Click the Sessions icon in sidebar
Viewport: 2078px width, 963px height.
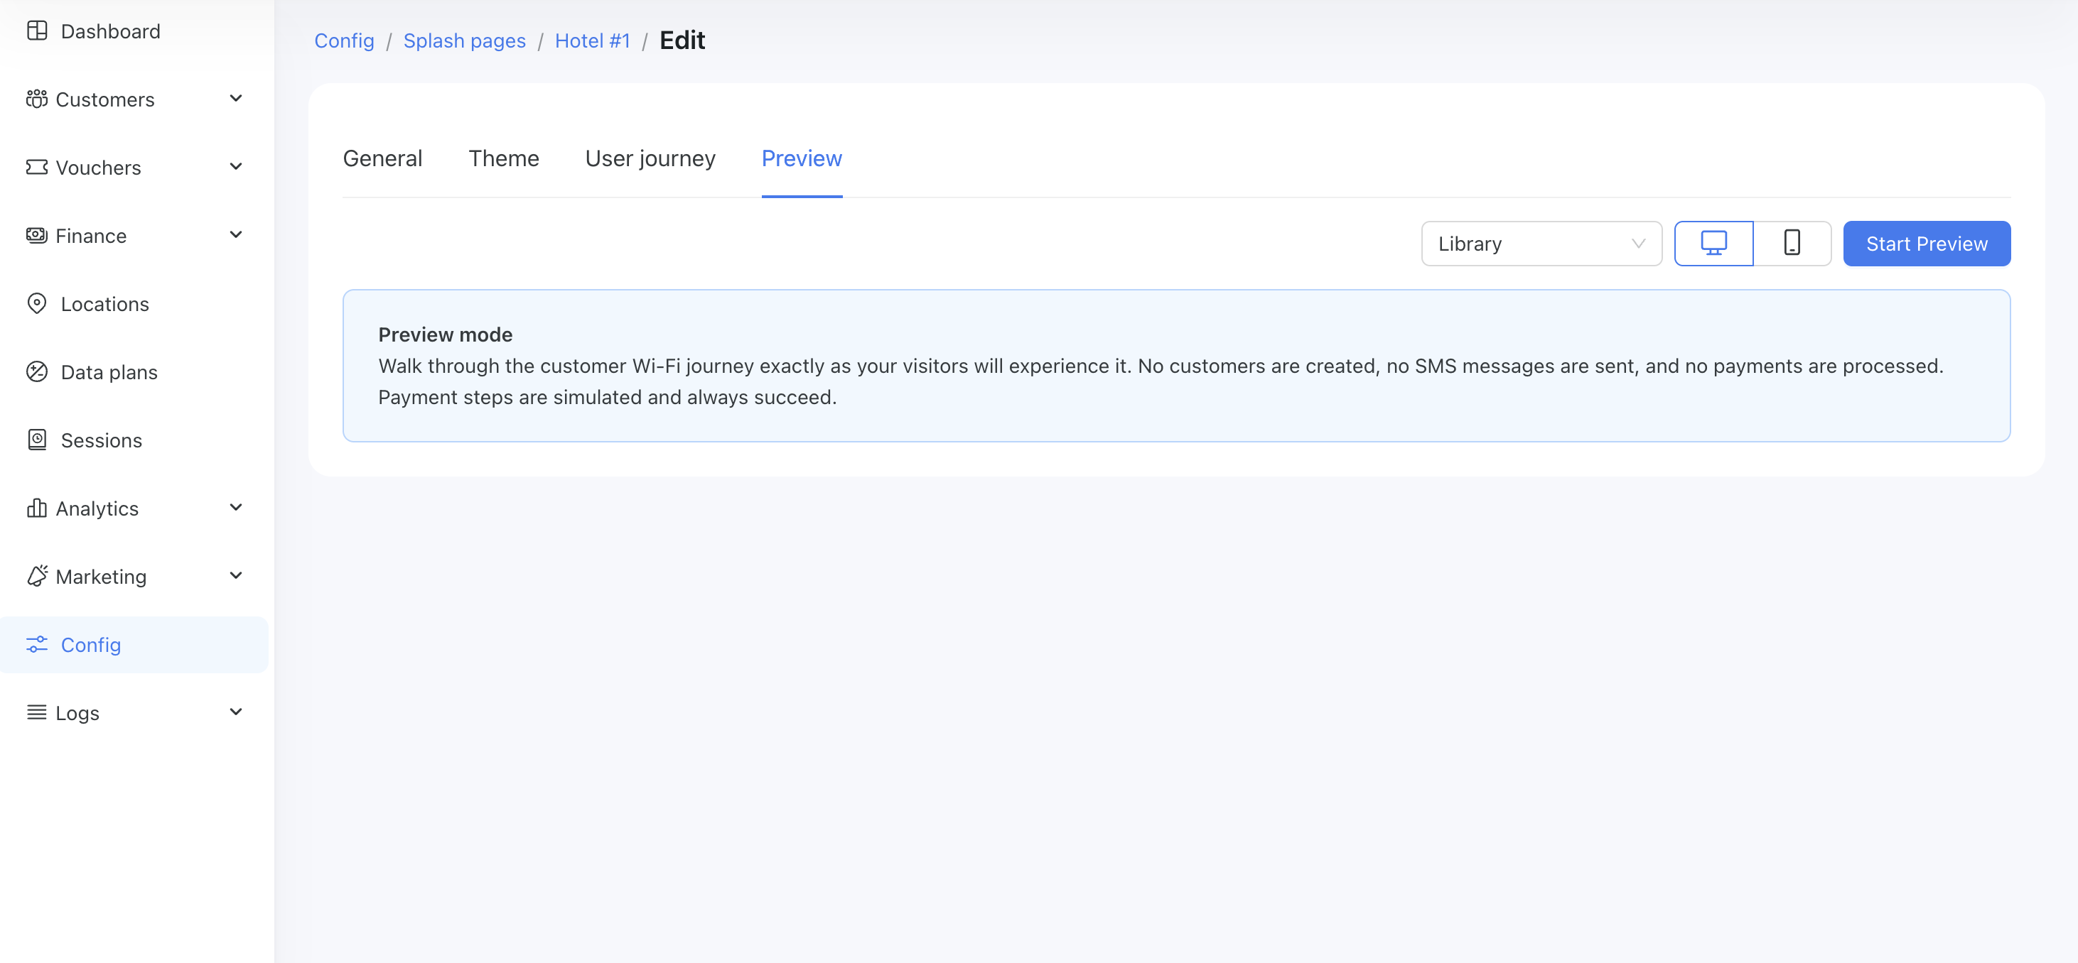tap(37, 440)
